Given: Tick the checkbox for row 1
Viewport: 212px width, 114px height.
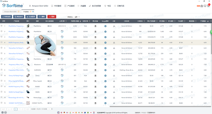Looking at the screenshot, I should pyautogui.click(x=2, y=26).
